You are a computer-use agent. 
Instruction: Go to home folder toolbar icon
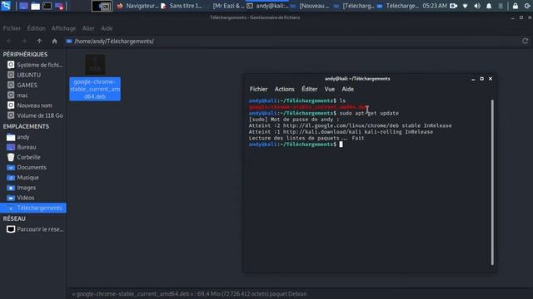54,41
